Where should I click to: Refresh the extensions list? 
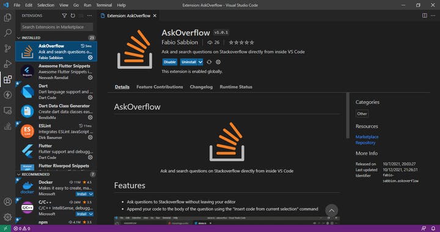(x=73, y=16)
